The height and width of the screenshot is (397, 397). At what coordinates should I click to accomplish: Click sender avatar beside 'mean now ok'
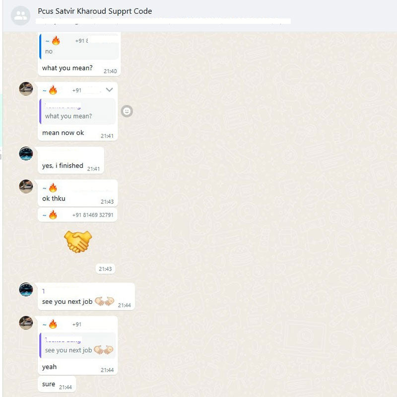coord(26,89)
